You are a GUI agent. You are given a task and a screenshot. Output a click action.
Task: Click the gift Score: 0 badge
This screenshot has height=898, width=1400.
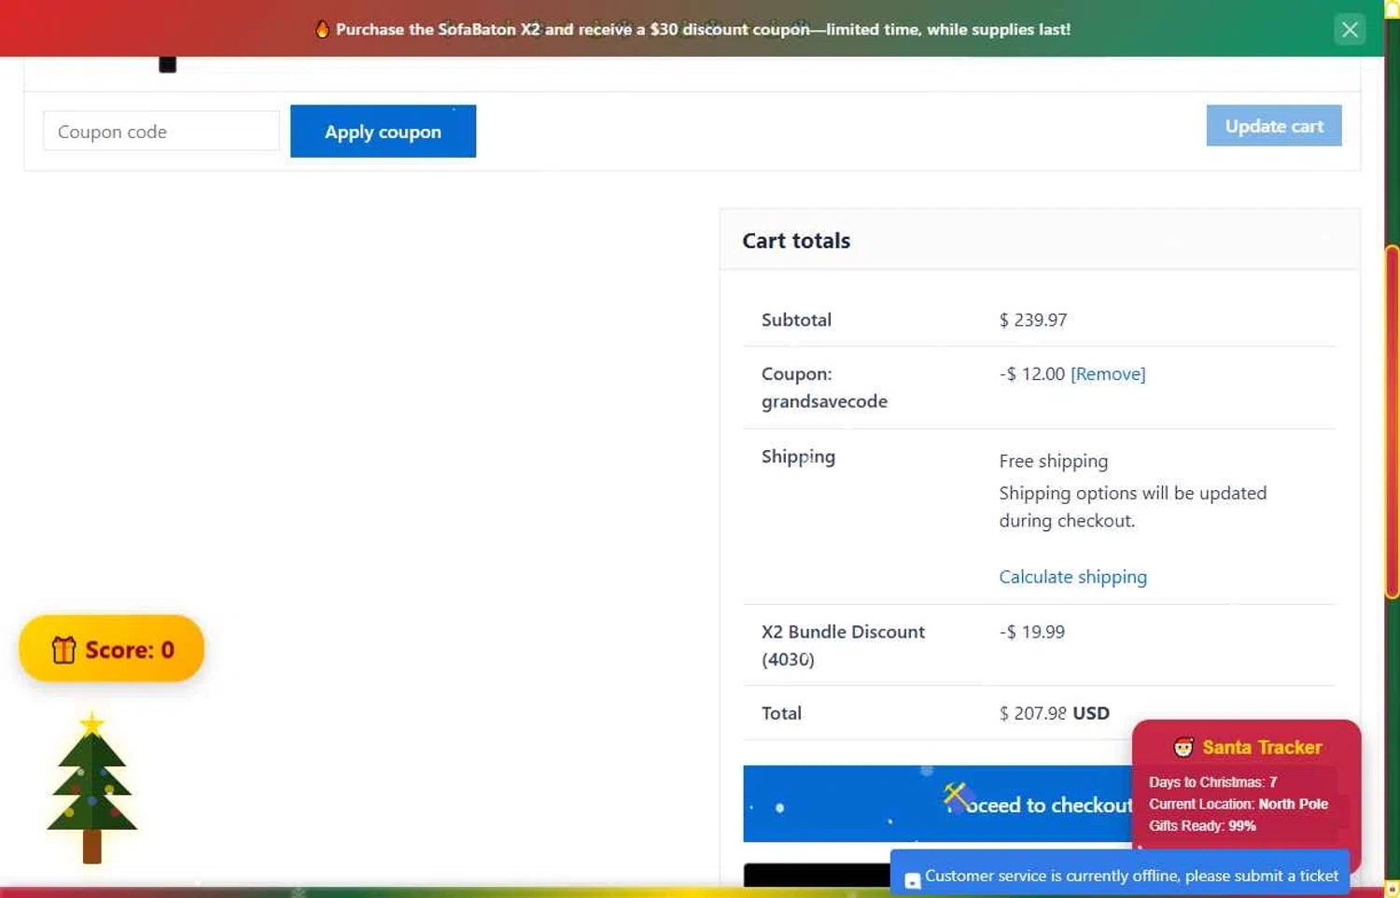[x=111, y=649]
